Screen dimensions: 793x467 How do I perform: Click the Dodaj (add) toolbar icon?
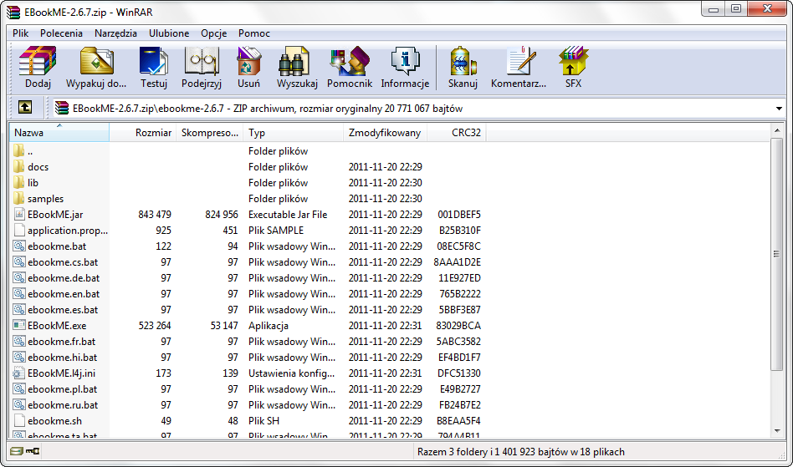click(38, 62)
